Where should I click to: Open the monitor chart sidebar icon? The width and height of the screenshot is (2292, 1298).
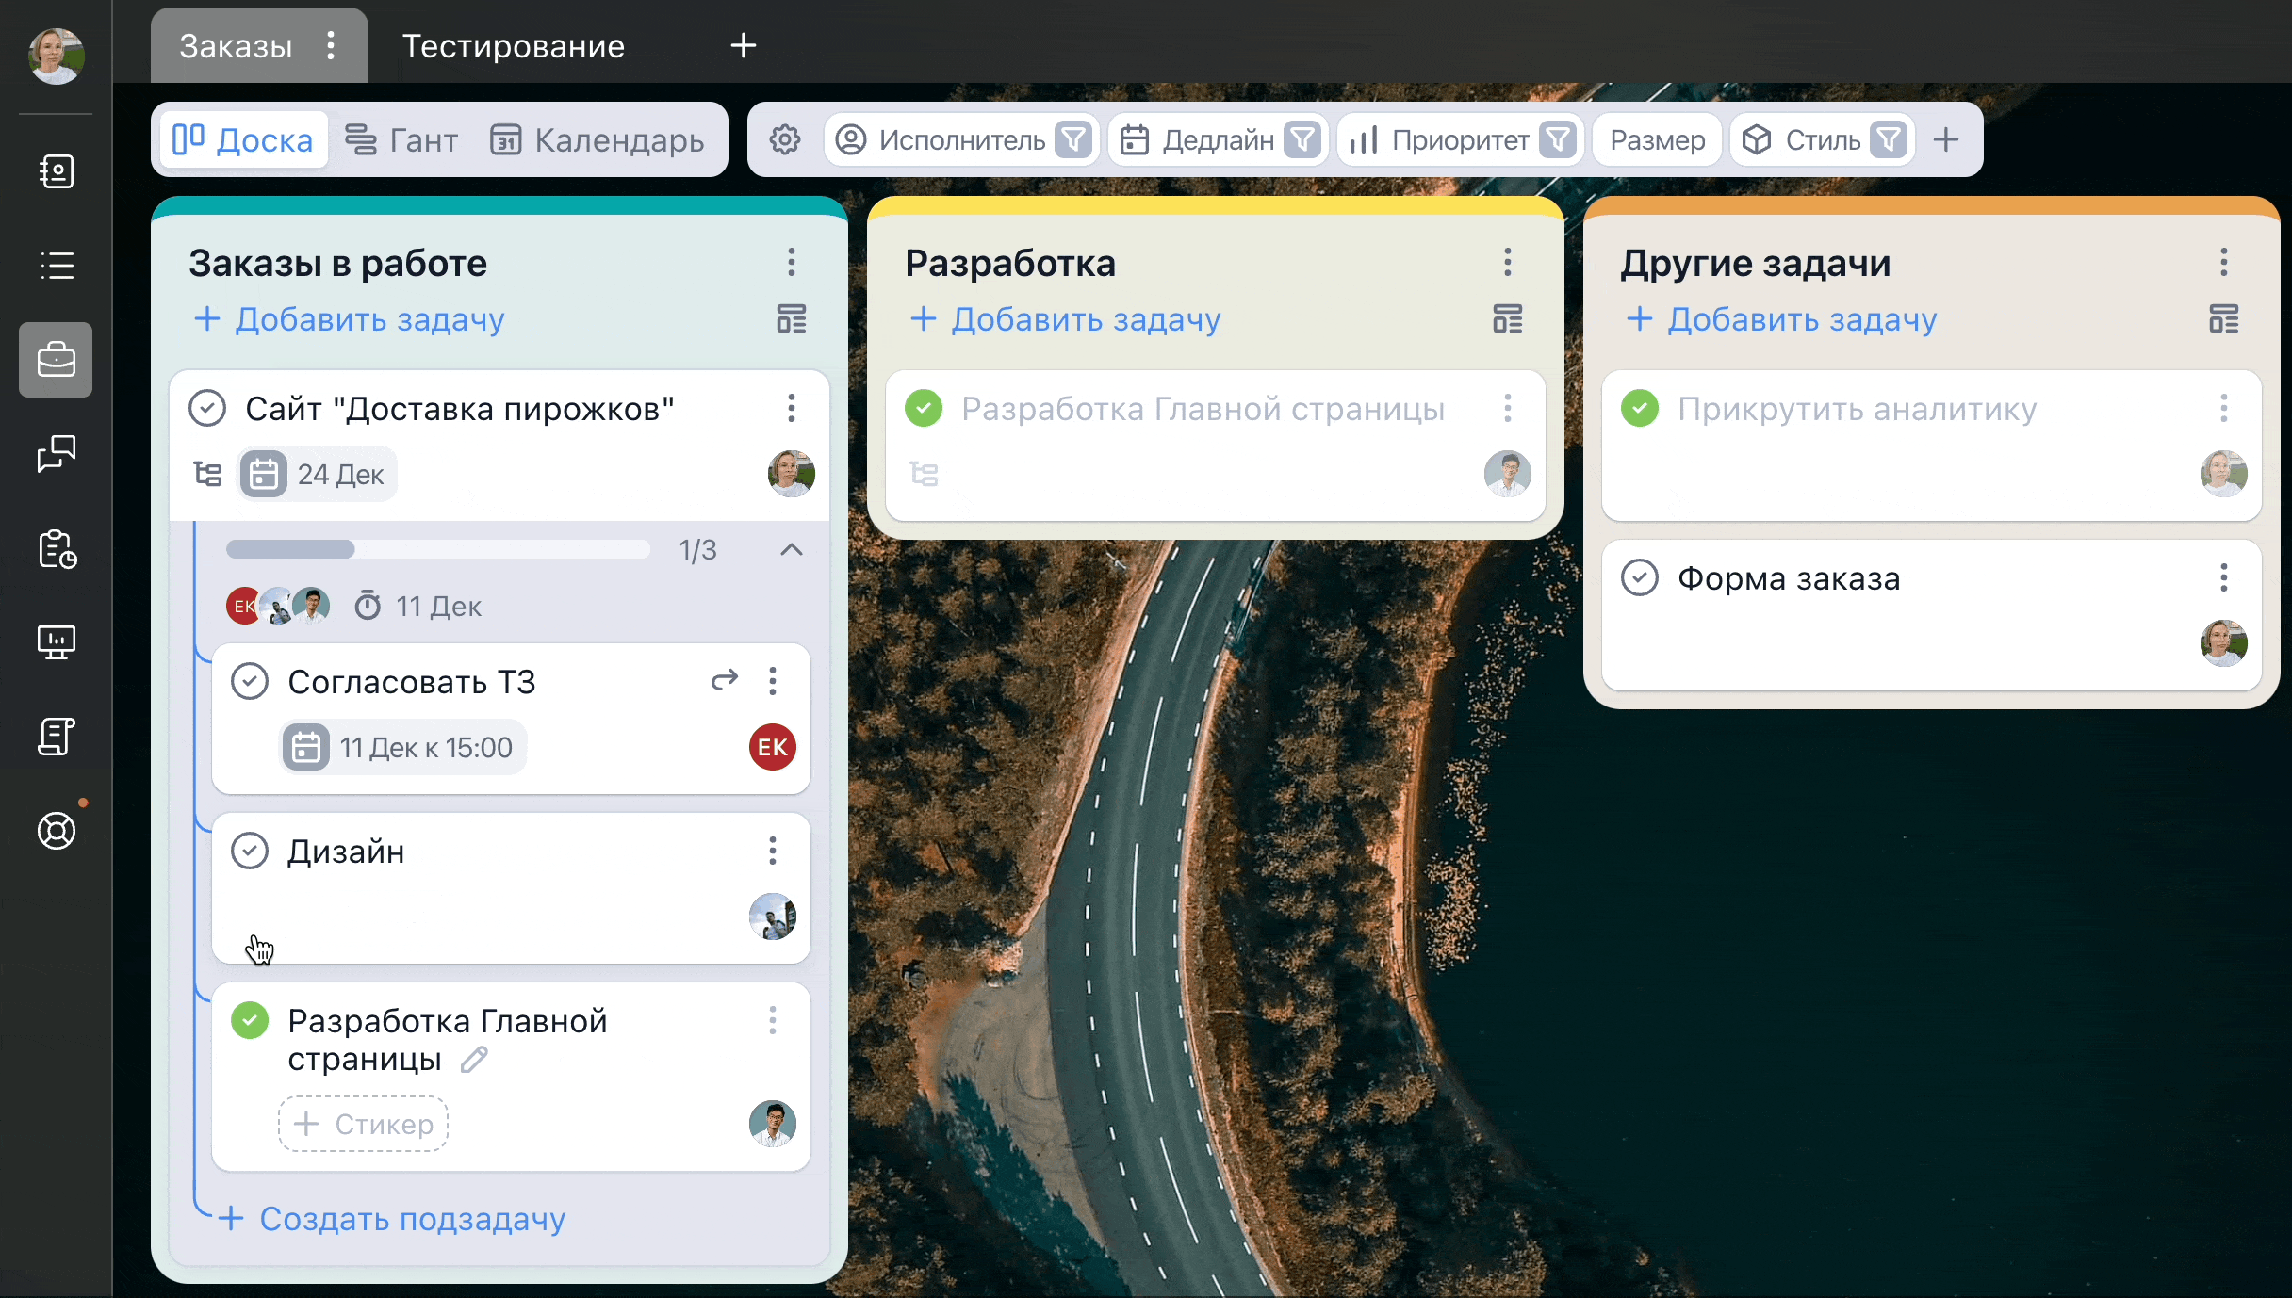click(x=57, y=642)
